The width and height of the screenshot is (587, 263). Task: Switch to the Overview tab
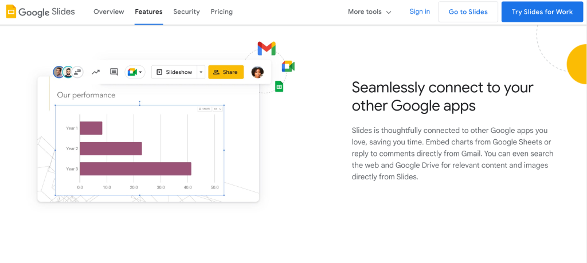click(109, 12)
